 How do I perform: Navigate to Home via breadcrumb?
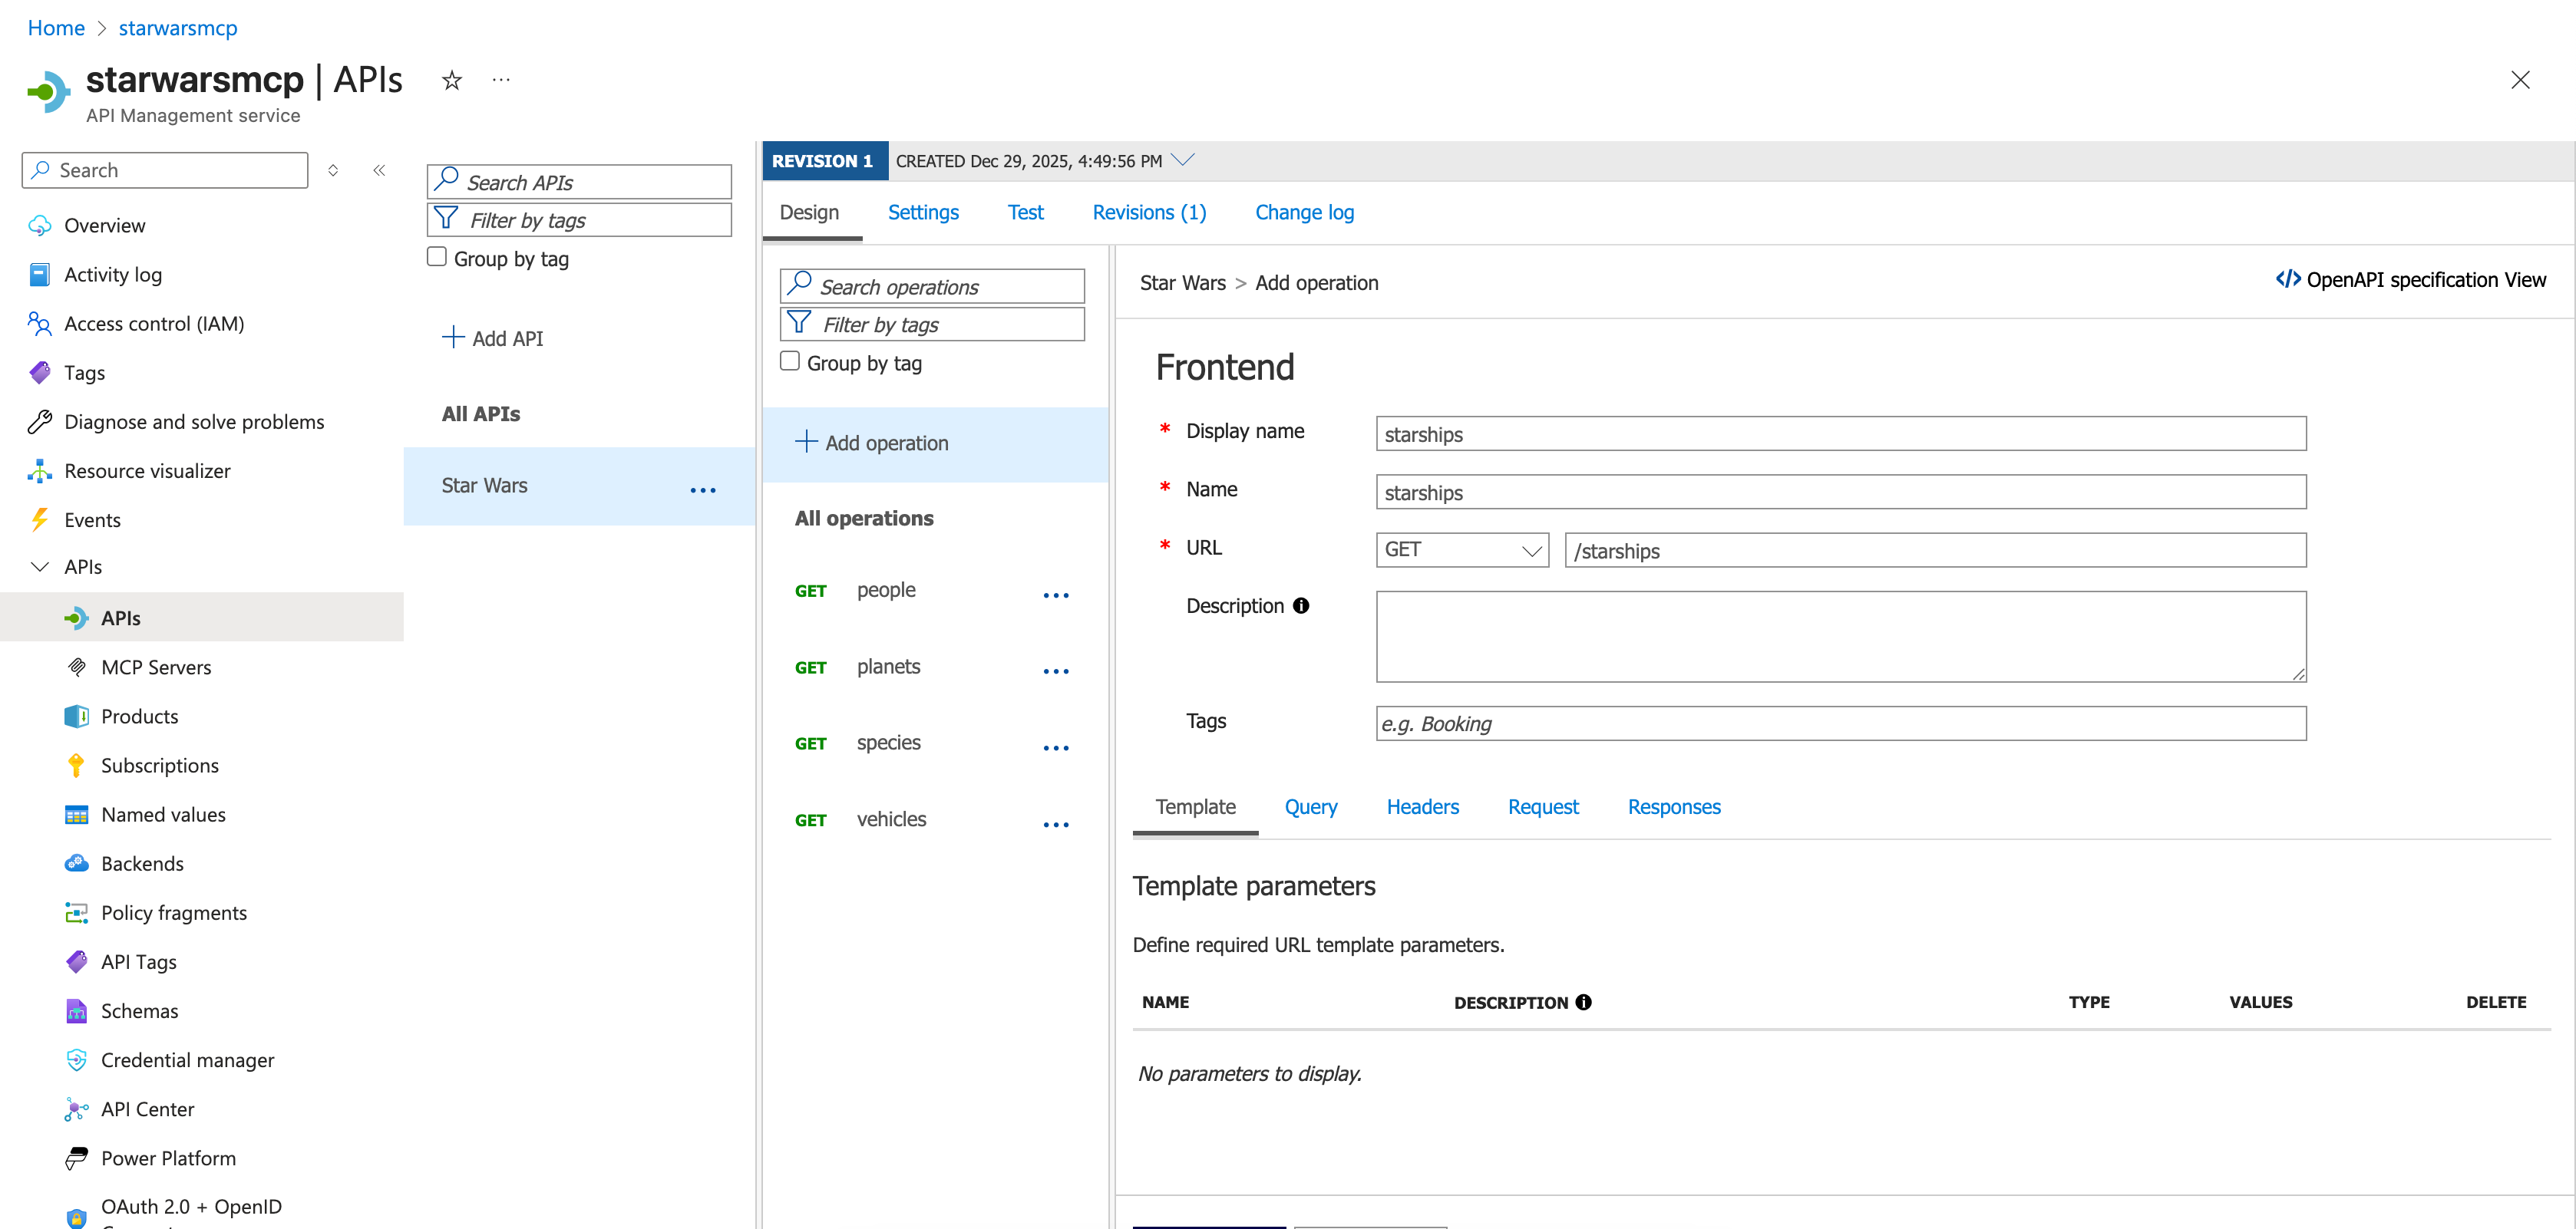tap(56, 27)
